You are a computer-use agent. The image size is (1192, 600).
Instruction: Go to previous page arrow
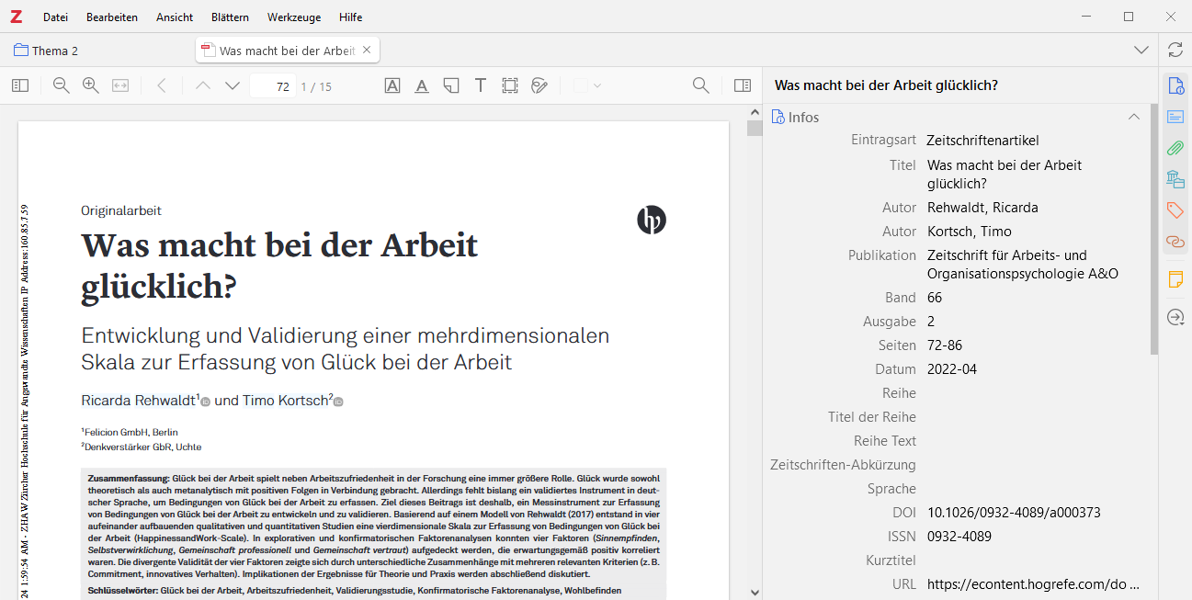click(x=203, y=85)
